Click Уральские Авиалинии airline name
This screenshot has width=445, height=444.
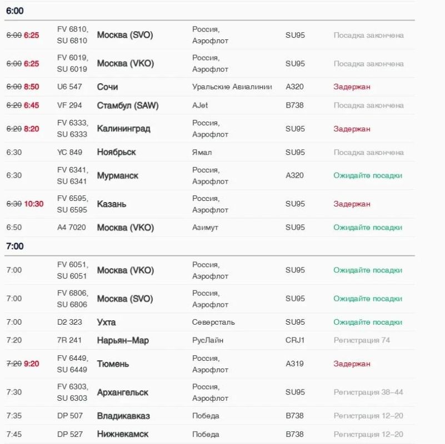pyautogui.click(x=232, y=87)
